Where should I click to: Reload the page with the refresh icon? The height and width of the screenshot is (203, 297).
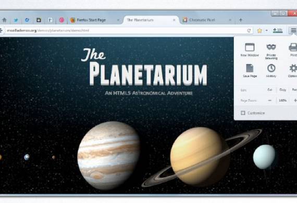249,31
